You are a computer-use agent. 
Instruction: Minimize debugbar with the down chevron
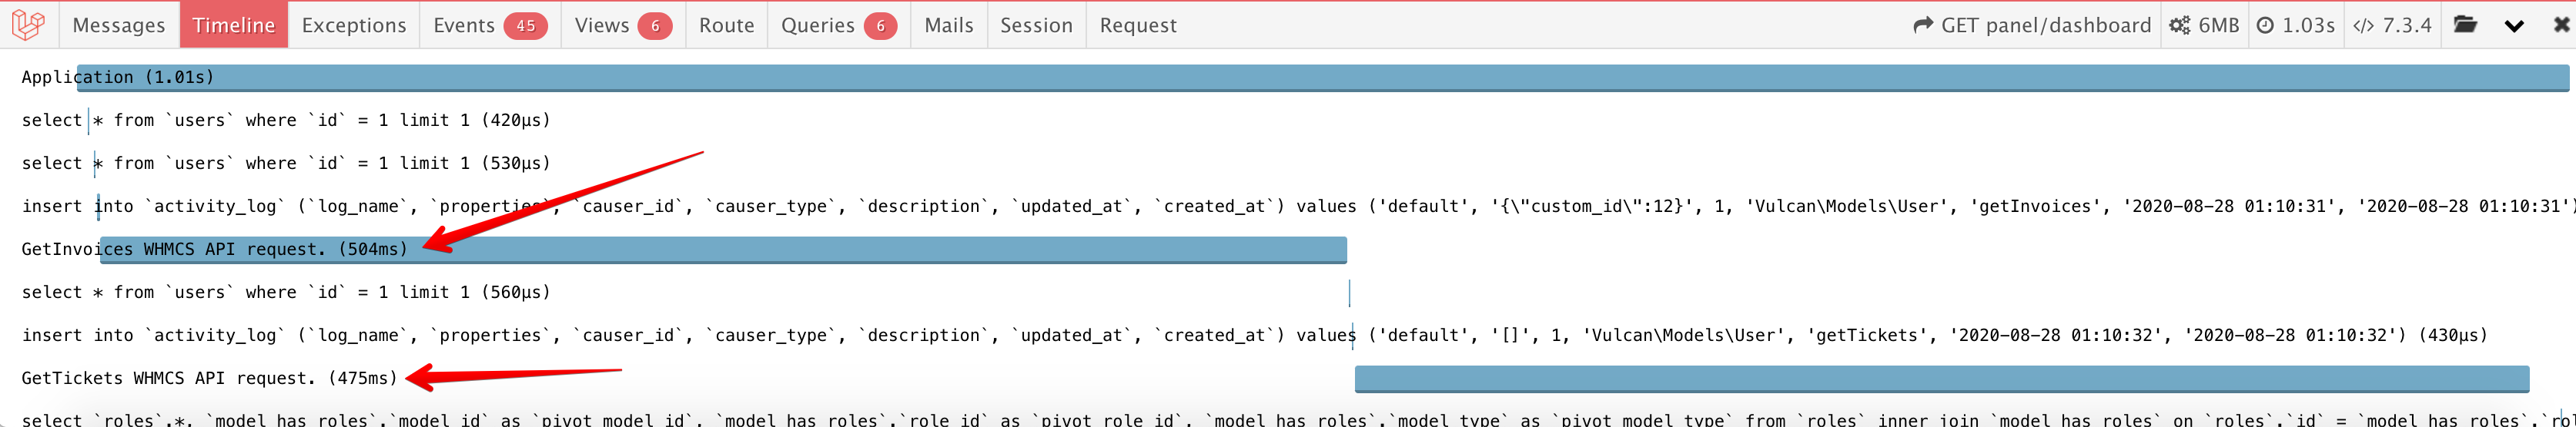click(x=2514, y=26)
